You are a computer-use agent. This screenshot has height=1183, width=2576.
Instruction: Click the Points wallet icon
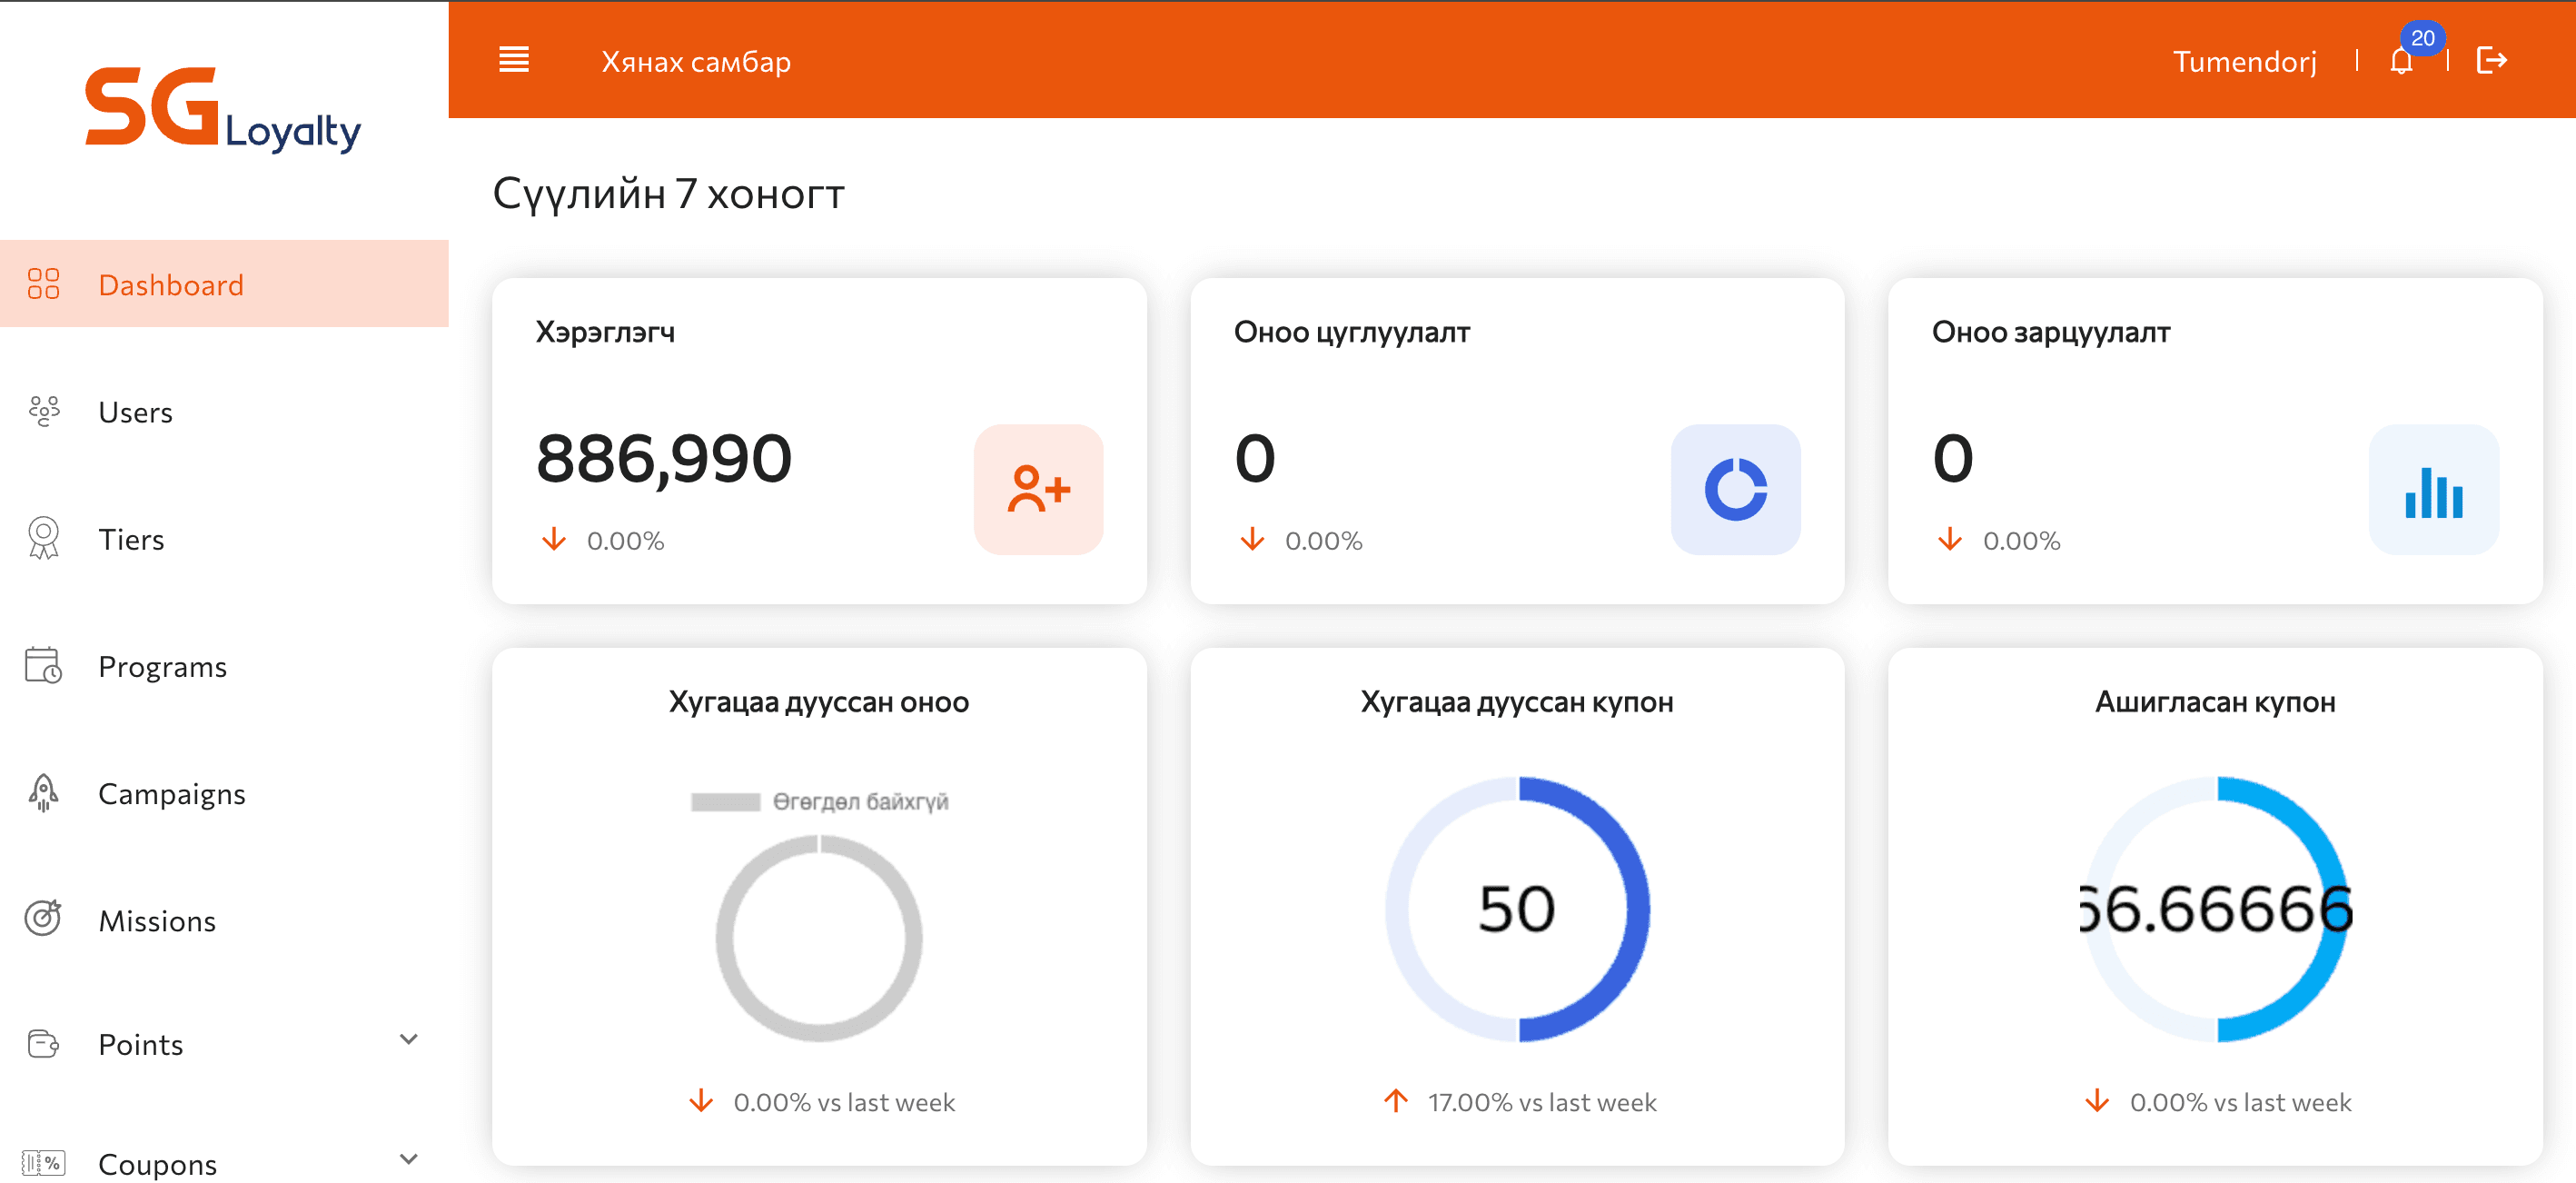coord(43,1043)
